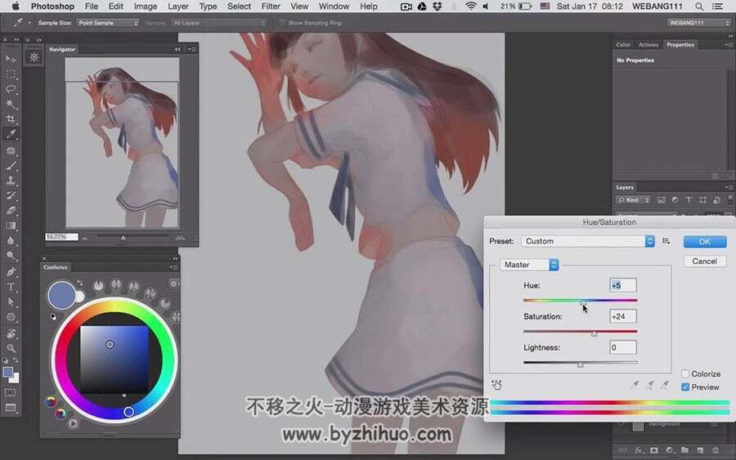Screen dimensions: 736x460
Task: Select the Lasso tool
Action: click(x=11, y=89)
